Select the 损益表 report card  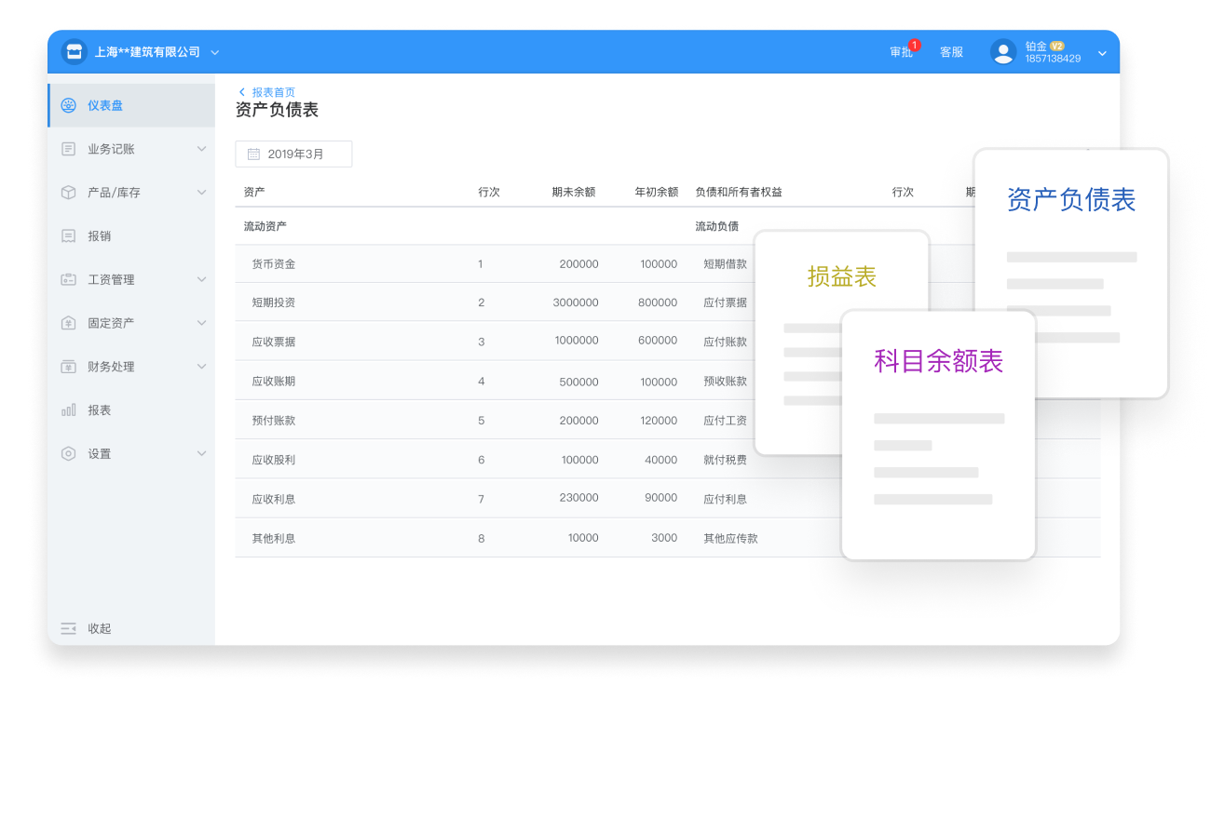(841, 277)
